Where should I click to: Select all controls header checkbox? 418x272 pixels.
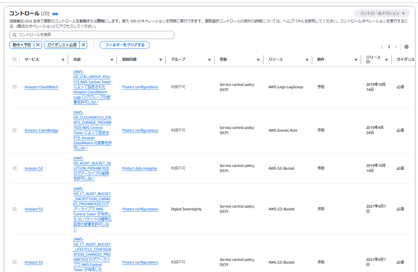pos(15,59)
